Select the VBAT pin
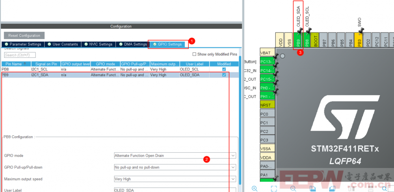This screenshot has width=394, height=192. [268, 52]
